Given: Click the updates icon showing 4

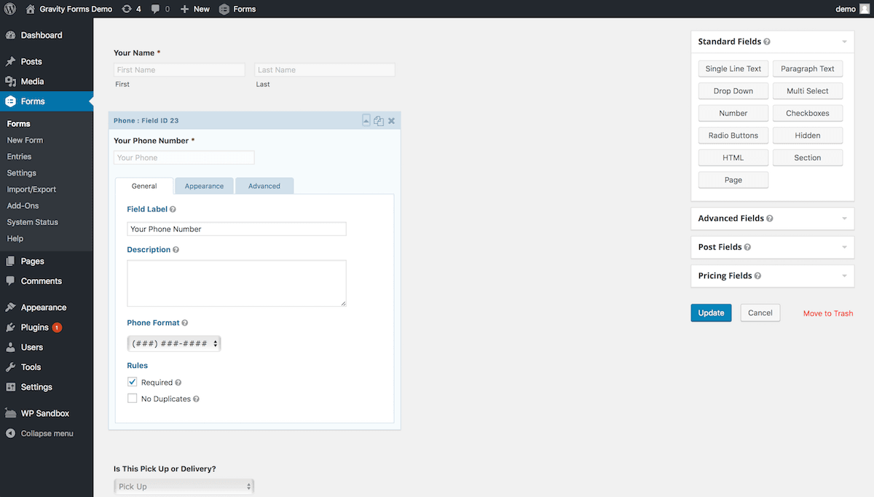Looking at the screenshot, I should (131, 9).
